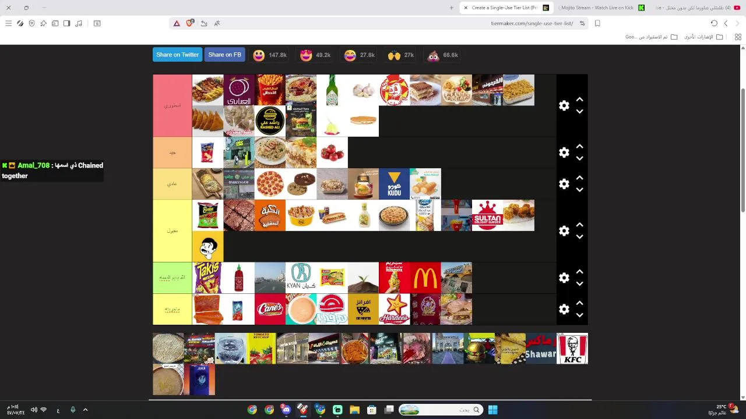Viewport: 746px width, 419px height.
Task: Click the Share on Twitter button
Action: 177,55
